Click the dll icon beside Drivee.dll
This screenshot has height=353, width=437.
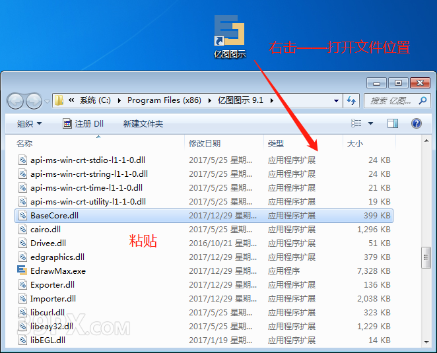(x=22, y=243)
